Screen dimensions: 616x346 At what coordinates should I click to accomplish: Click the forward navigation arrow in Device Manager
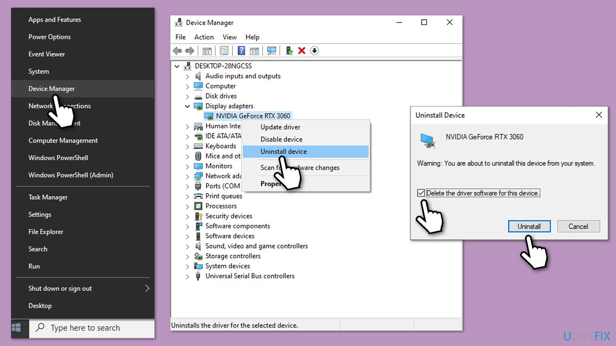[x=190, y=50]
